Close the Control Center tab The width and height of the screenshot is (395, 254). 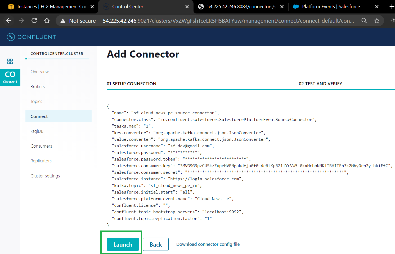tap(187, 7)
